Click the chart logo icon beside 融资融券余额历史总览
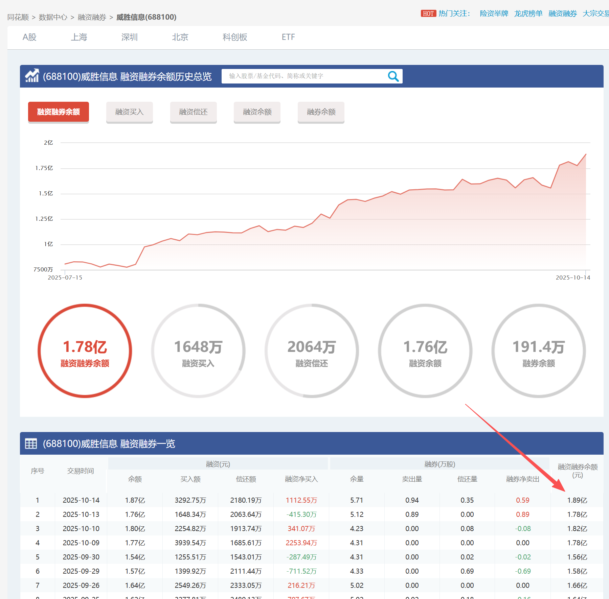This screenshot has height=599, width=609. tap(32, 76)
